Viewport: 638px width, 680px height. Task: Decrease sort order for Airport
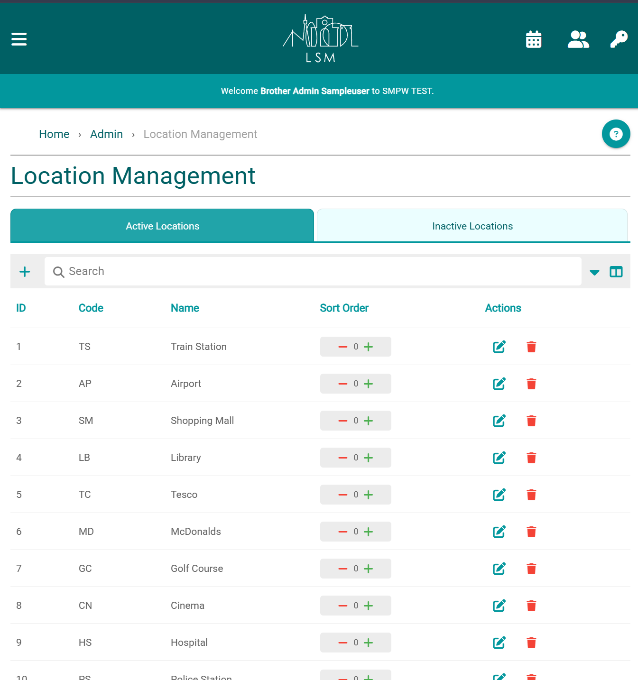(x=342, y=384)
